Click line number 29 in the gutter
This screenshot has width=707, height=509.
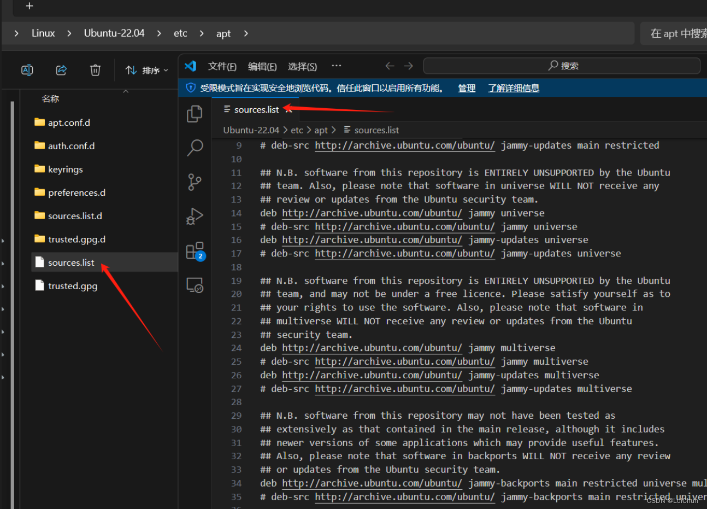pos(236,416)
